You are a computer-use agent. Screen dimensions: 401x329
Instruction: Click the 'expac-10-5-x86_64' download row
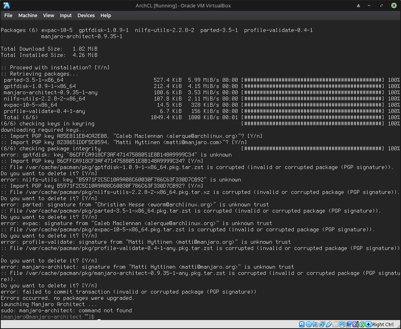[x=202, y=105]
